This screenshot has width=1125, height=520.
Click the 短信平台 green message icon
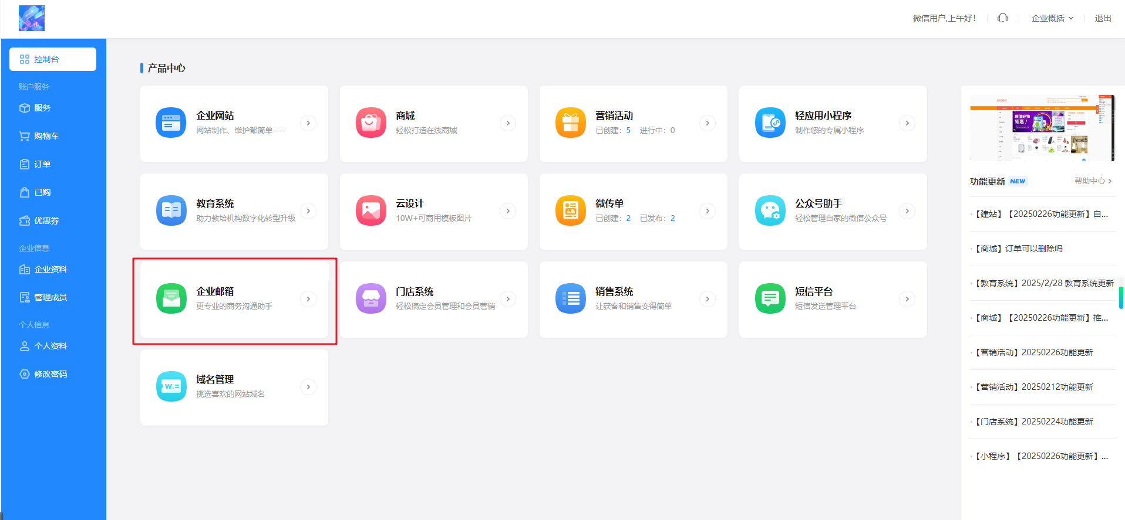770,298
